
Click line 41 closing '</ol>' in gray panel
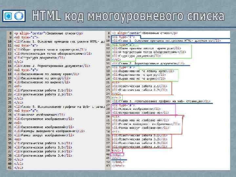click(18, 168)
